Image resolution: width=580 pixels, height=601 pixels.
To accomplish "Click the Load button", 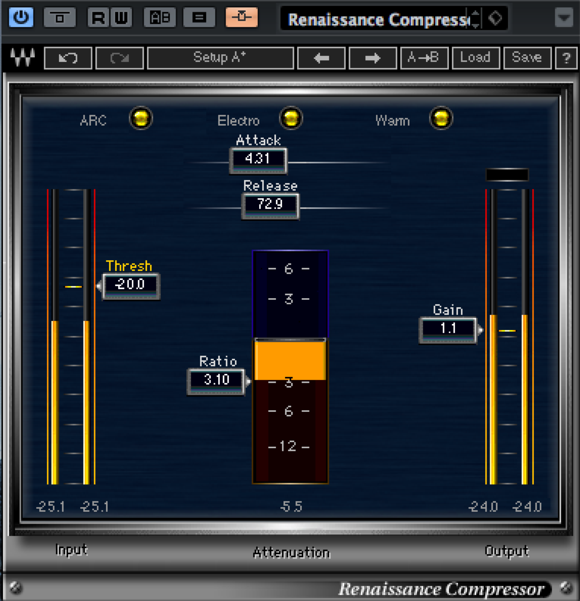I will point(475,58).
